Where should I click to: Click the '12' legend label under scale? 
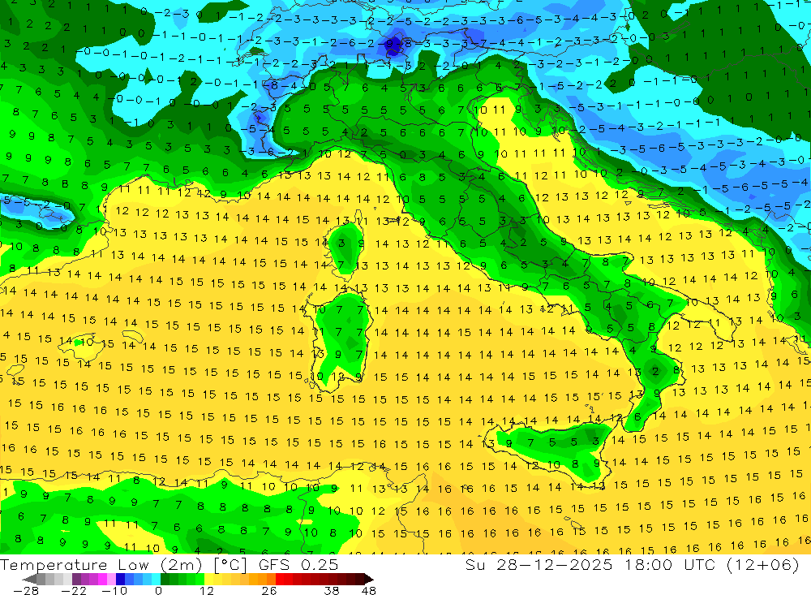coord(206,590)
